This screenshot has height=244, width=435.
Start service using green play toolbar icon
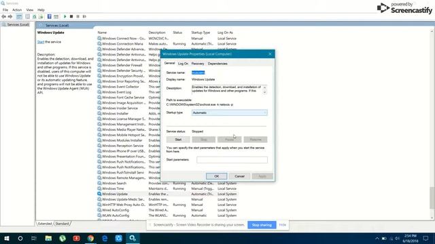tap(65, 16)
